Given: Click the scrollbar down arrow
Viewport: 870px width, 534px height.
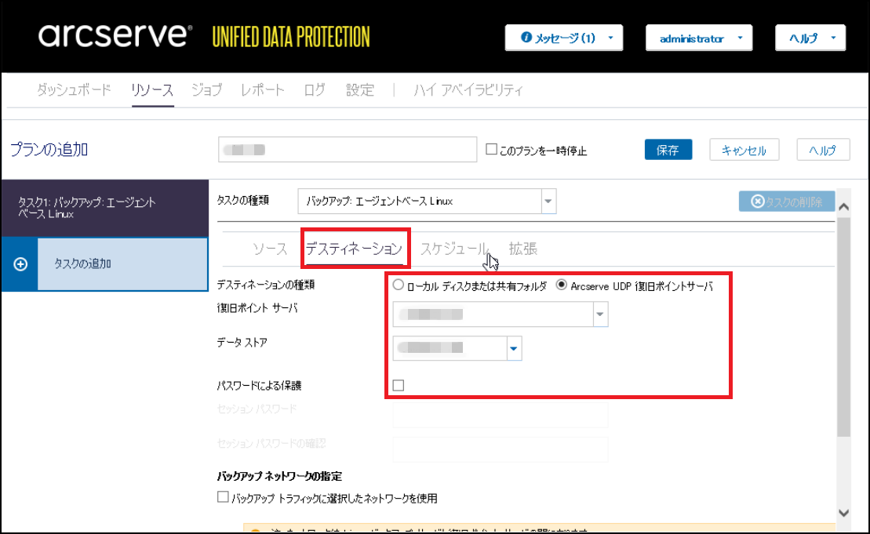Looking at the screenshot, I should (844, 513).
